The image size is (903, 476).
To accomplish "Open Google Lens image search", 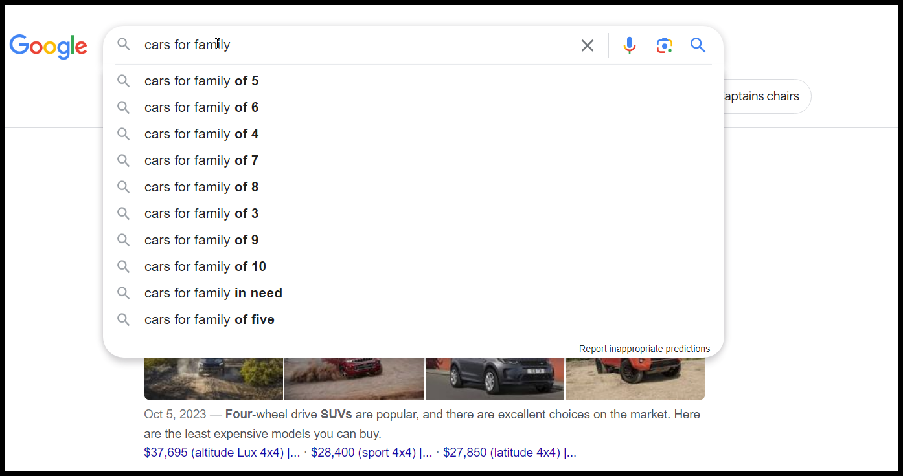I will pos(664,45).
